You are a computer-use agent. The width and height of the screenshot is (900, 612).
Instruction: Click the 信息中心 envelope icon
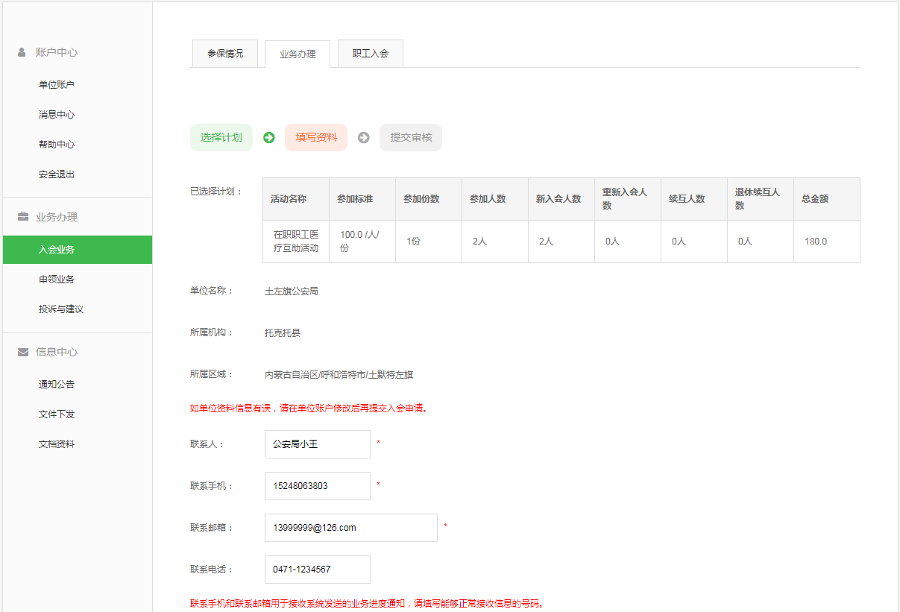click(x=22, y=352)
